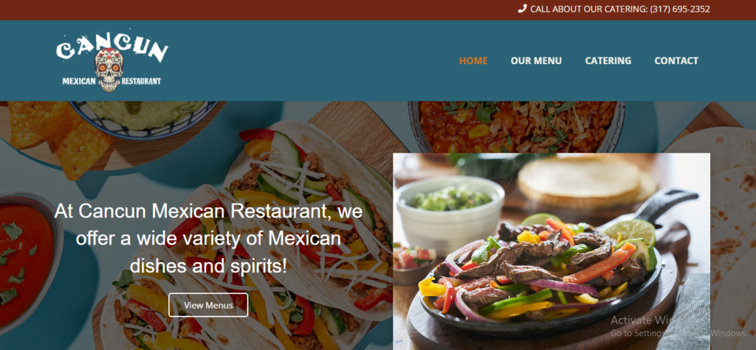Open the HOME navigation item
This screenshot has height=350, width=756.
click(473, 60)
